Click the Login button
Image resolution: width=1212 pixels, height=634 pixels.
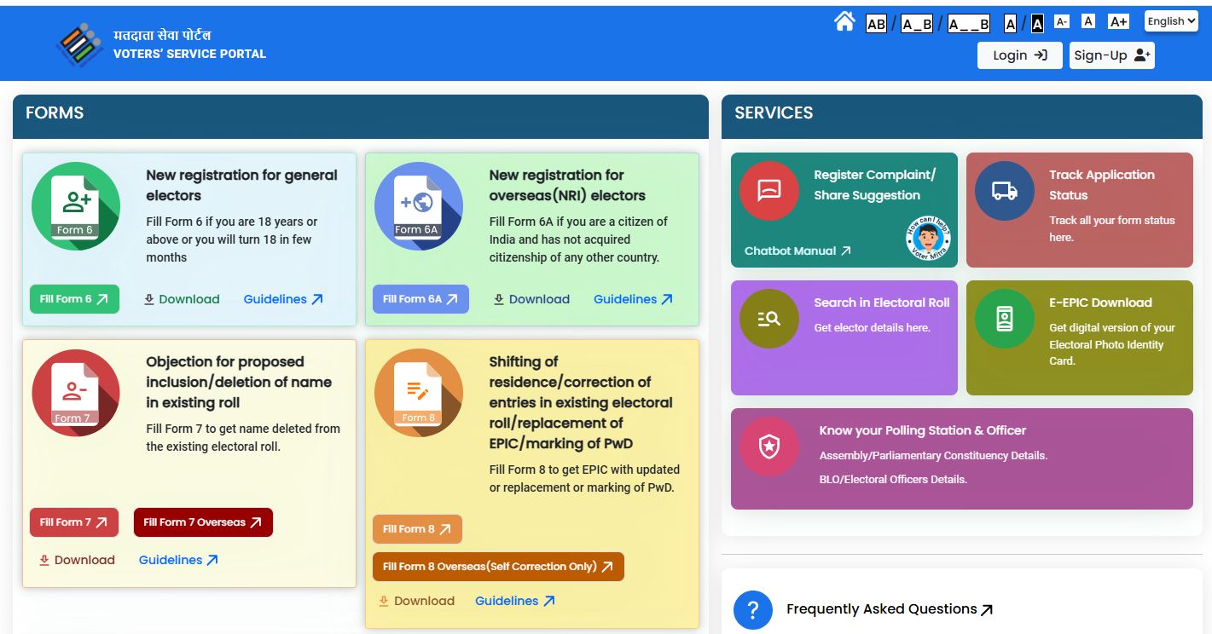[1019, 55]
